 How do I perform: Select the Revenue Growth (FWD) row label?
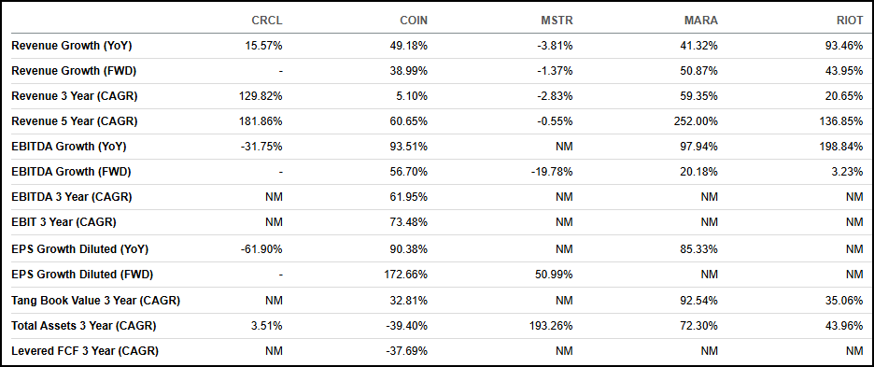point(74,71)
